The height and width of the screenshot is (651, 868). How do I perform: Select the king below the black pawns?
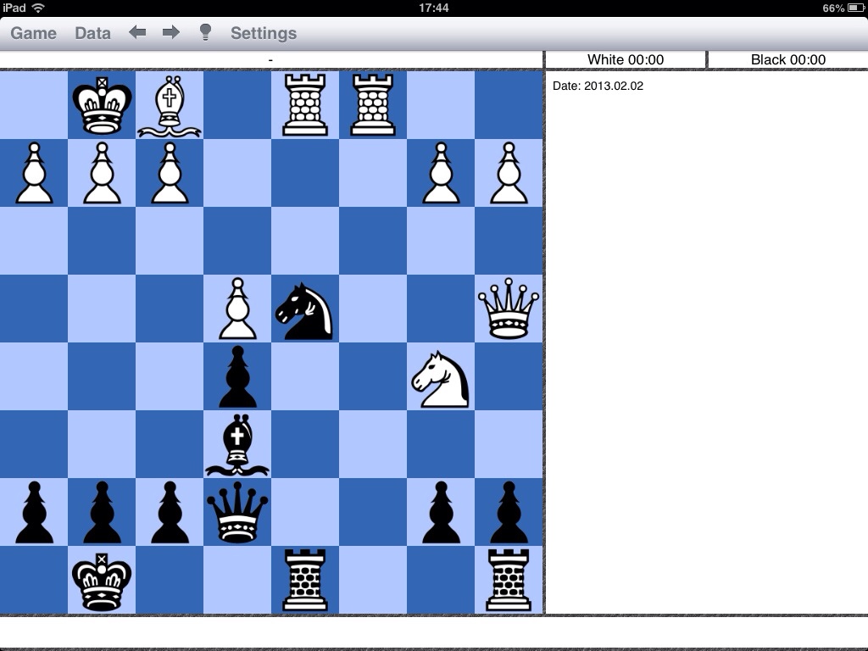(x=102, y=581)
